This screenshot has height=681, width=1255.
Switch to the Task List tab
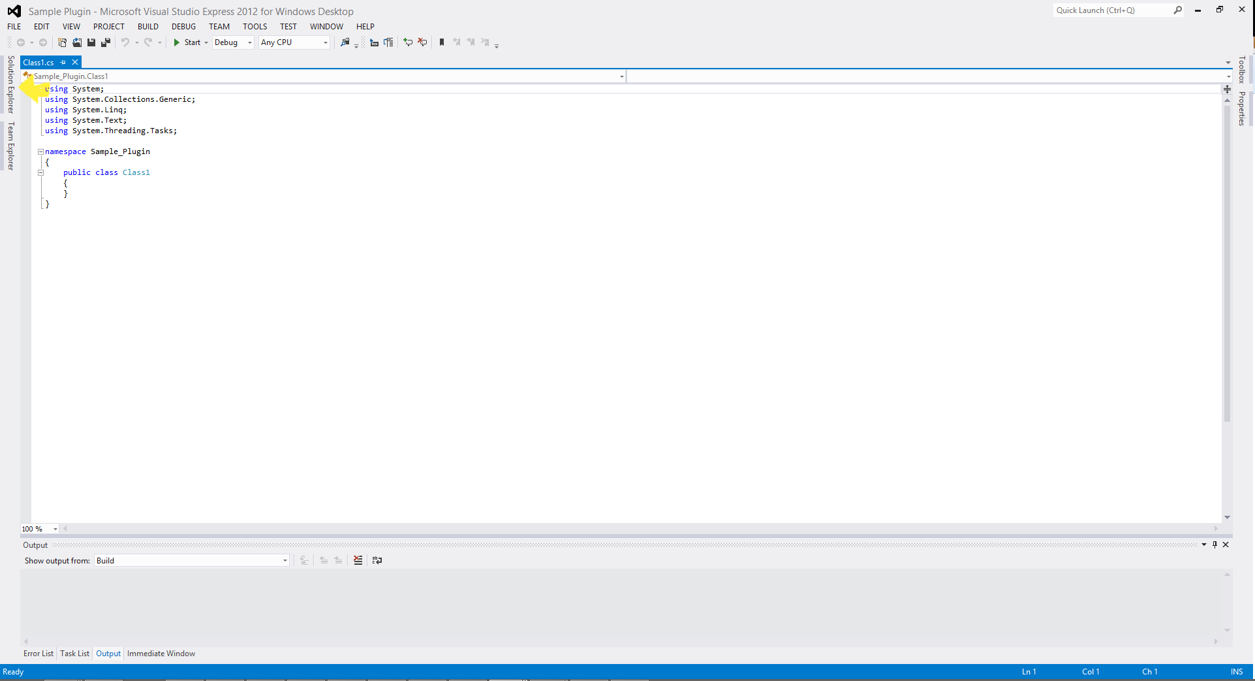pos(75,654)
